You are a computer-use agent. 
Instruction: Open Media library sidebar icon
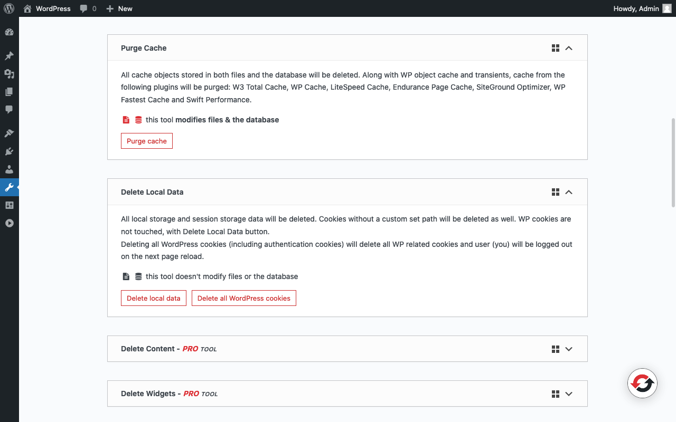(9, 74)
